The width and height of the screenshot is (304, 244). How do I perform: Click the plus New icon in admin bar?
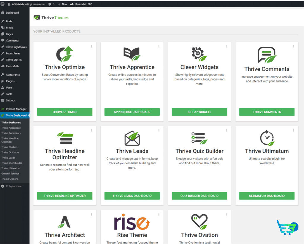click(x=59, y=4)
